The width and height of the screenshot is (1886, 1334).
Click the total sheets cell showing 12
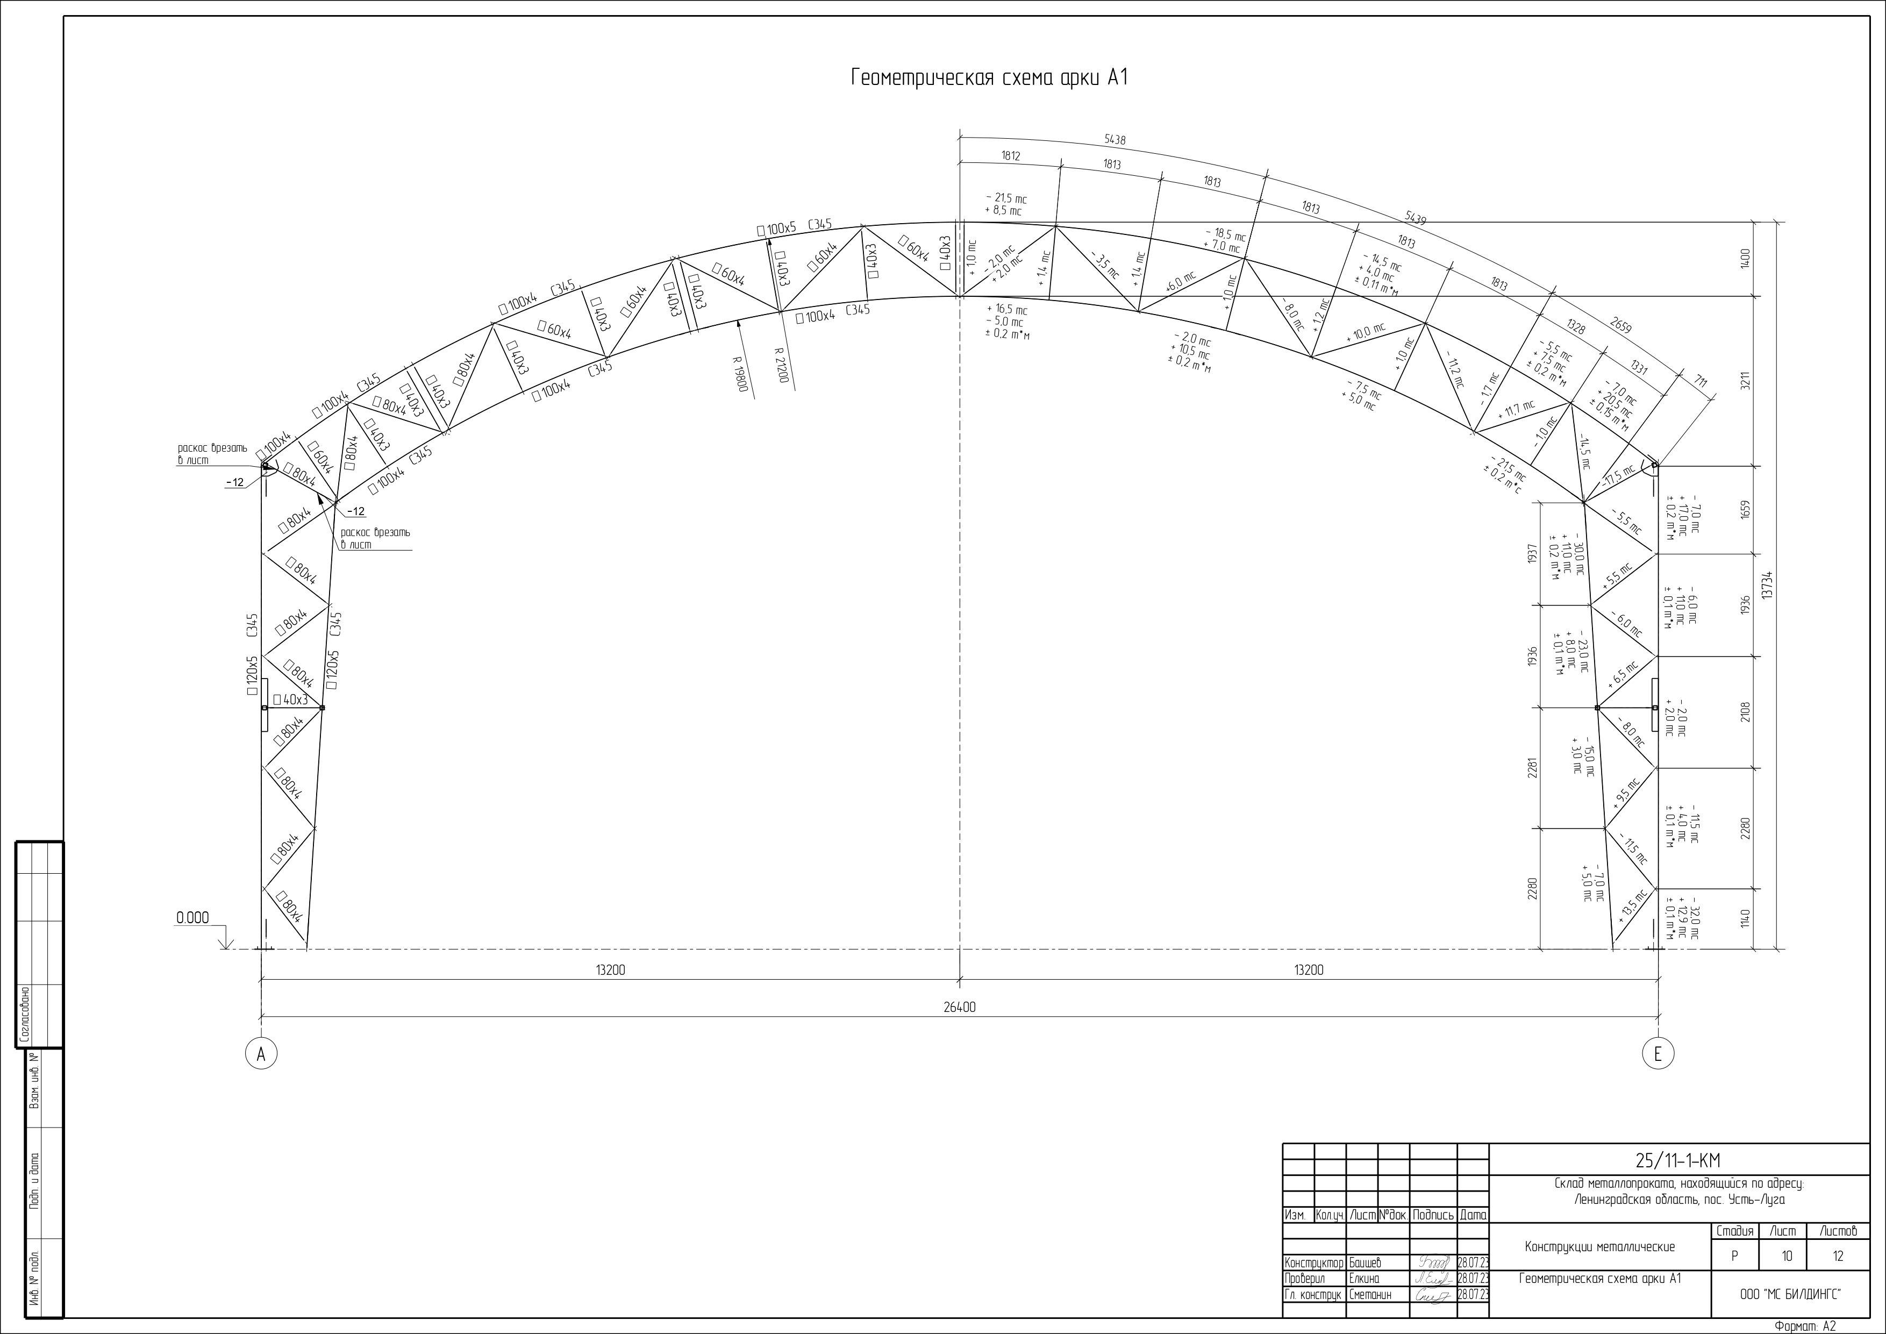(1838, 1256)
